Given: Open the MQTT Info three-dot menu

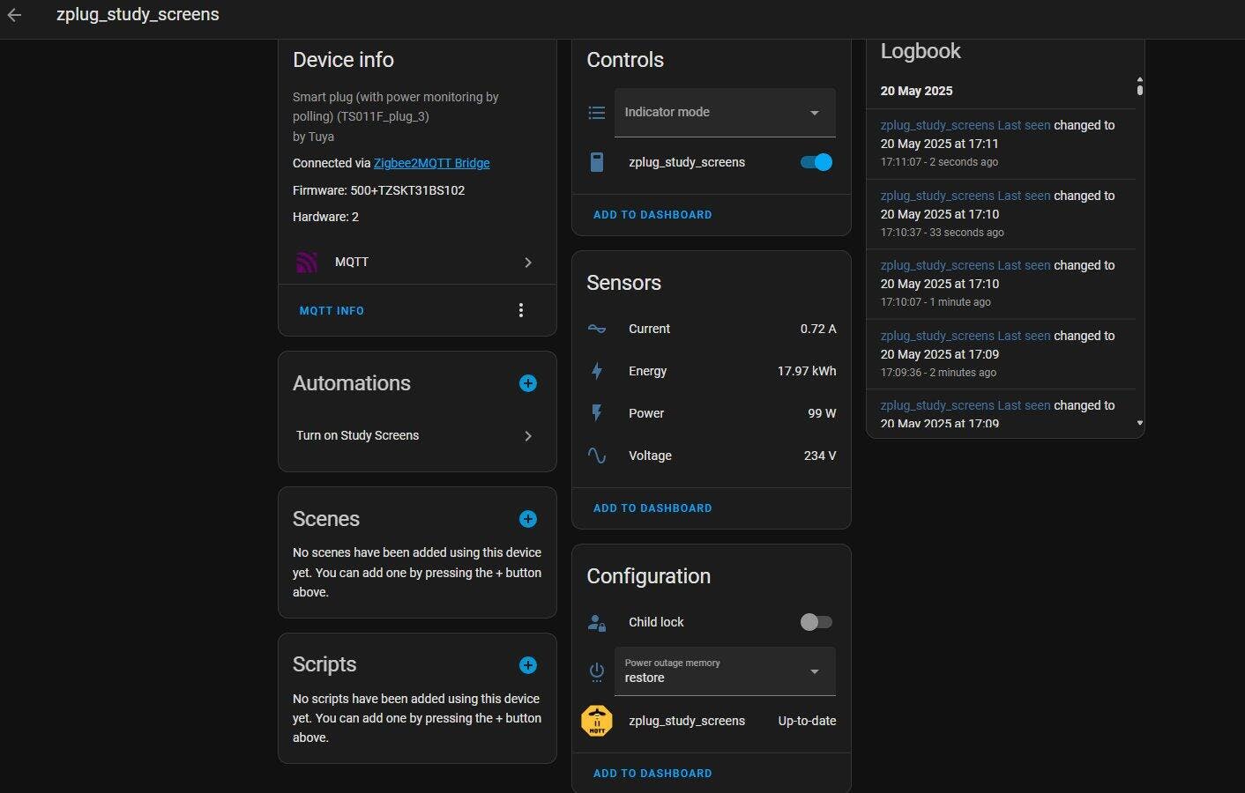Looking at the screenshot, I should point(521,310).
